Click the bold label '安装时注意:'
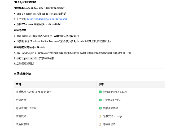The image size is (183, 131). pyautogui.click(x=20, y=30)
